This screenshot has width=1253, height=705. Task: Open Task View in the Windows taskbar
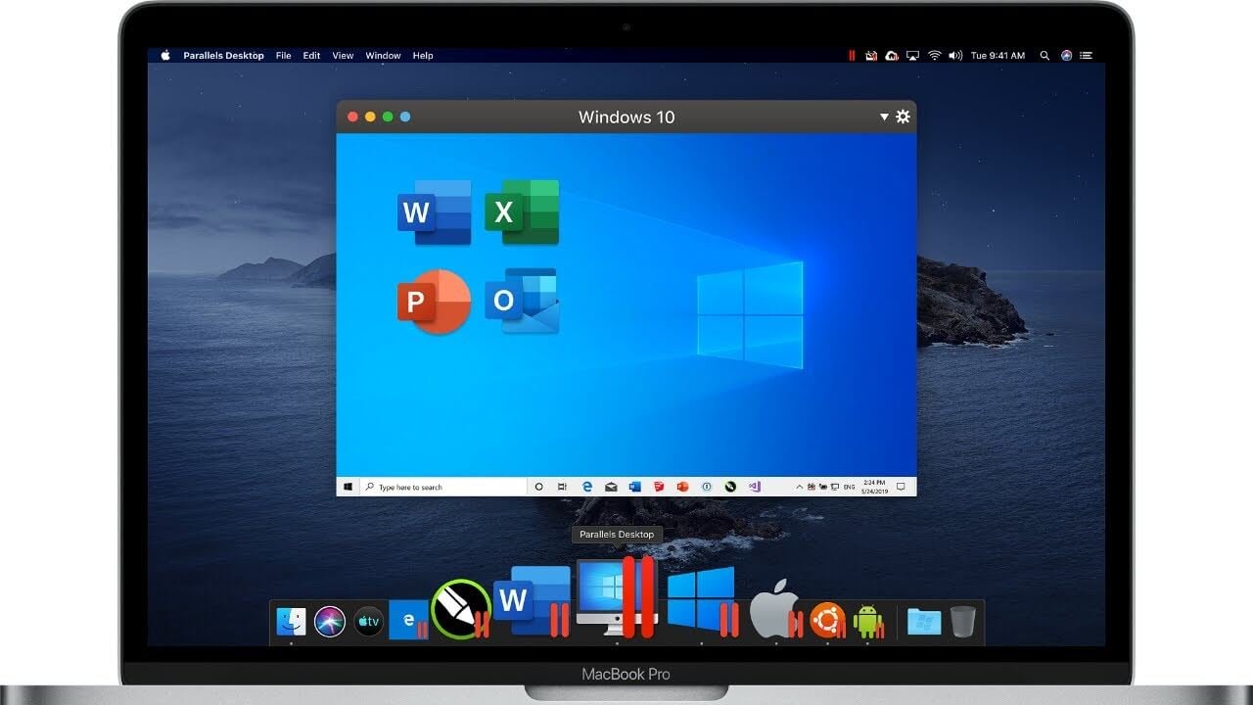click(x=562, y=487)
